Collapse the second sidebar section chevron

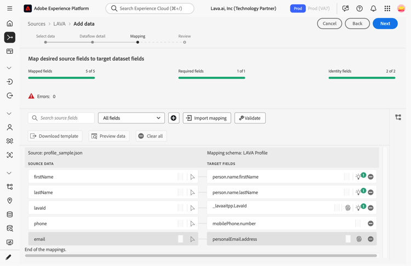click(9, 114)
